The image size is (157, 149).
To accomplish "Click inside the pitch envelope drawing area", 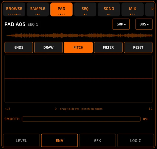I will click(78, 79).
